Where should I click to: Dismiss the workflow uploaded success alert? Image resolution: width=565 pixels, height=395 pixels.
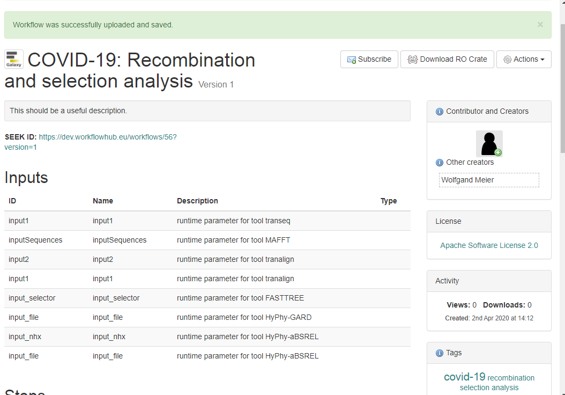[x=540, y=25]
